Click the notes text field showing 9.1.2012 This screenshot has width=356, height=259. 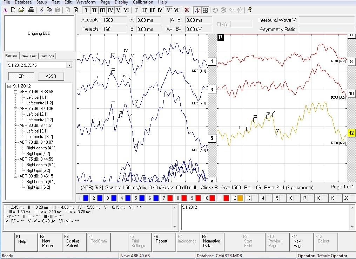point(266,217)
